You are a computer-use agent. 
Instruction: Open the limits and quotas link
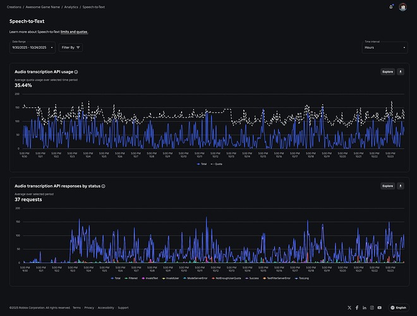[x=74, y=32]
